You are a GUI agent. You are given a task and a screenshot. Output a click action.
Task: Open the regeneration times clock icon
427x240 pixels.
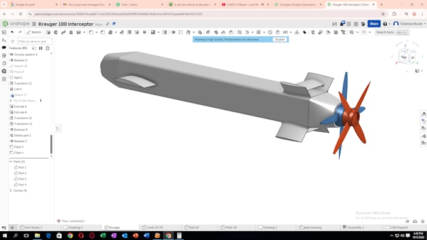[x=47, y=48]
